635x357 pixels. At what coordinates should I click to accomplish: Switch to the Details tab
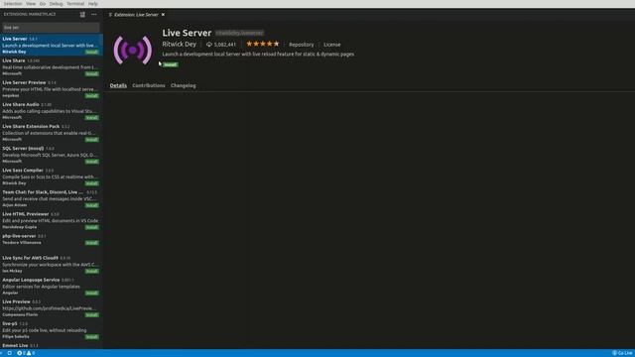tap(118, 85)
